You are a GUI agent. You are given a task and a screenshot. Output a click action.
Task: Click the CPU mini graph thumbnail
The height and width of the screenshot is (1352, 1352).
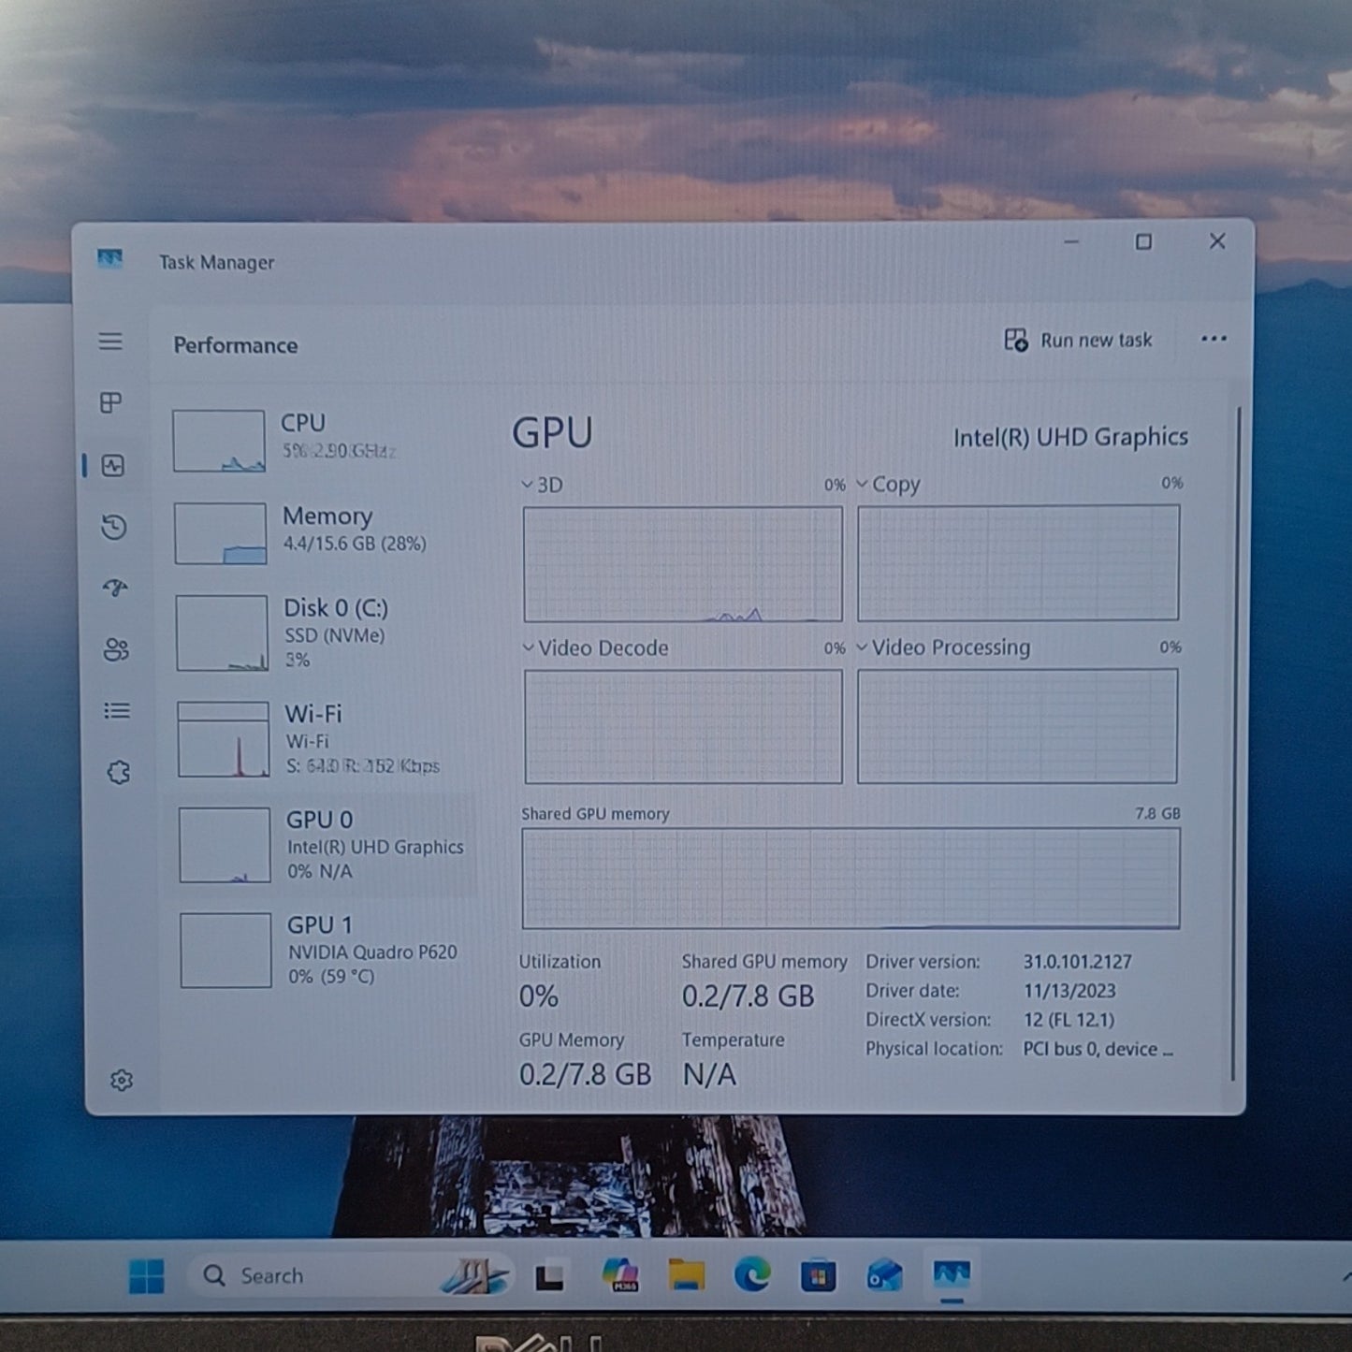pos(219,441)
